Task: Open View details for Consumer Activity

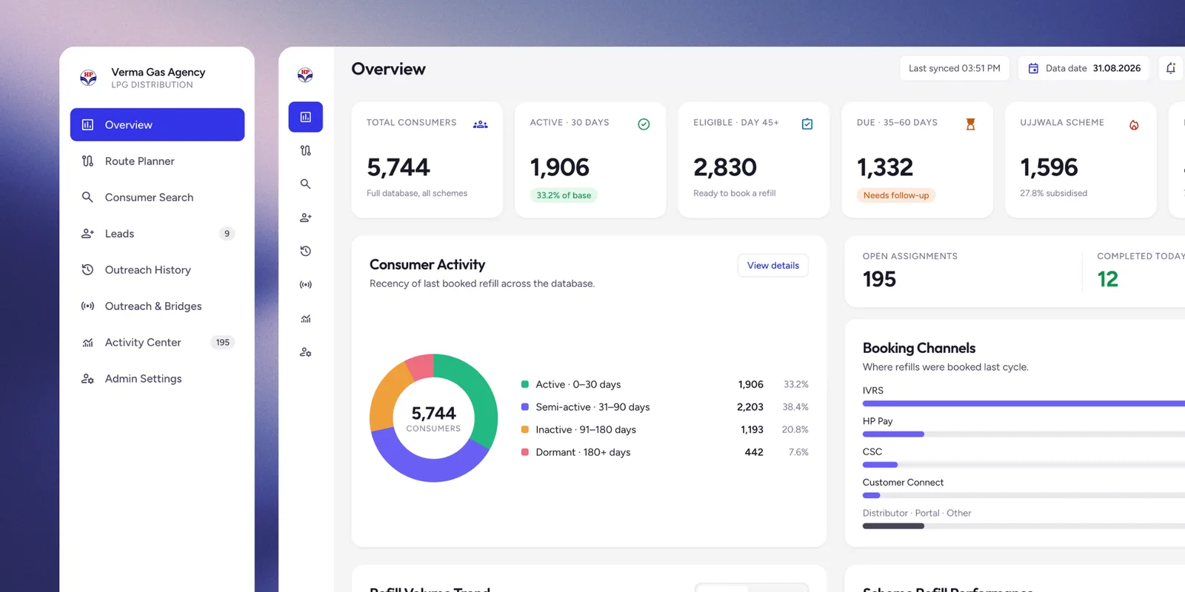Action: 772,265
